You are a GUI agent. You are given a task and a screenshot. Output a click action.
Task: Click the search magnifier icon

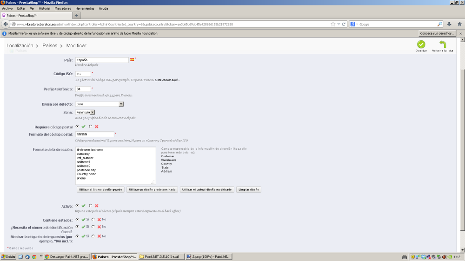click(439, 24)
